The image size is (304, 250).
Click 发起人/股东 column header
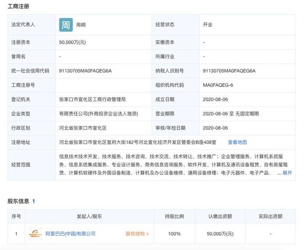click(89, 216)
